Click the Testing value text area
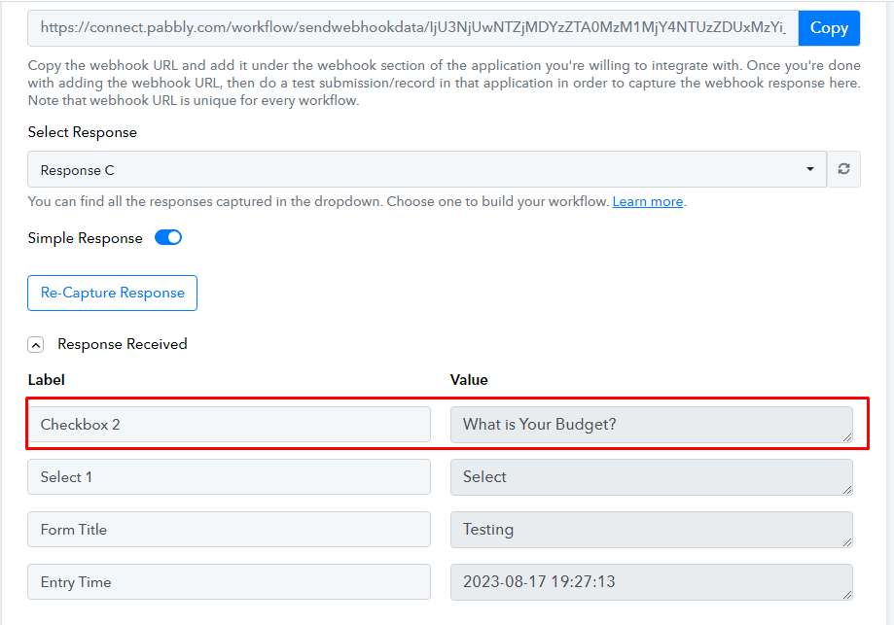 [651, 530]
